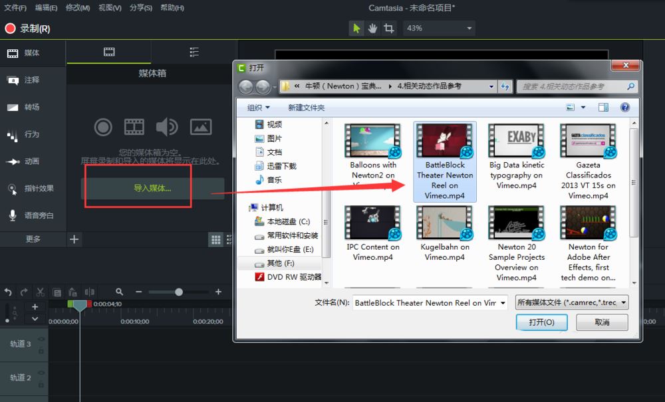Switch media bin to thumbnail grid view
The width and height of the screenshot is (665, 402).
(x=216, y=240)
